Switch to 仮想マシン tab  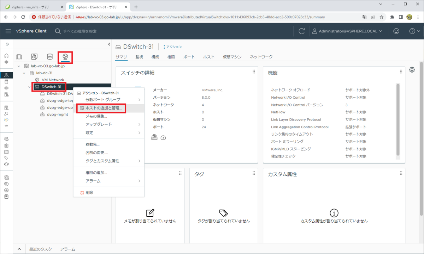[x=232, y=57]
